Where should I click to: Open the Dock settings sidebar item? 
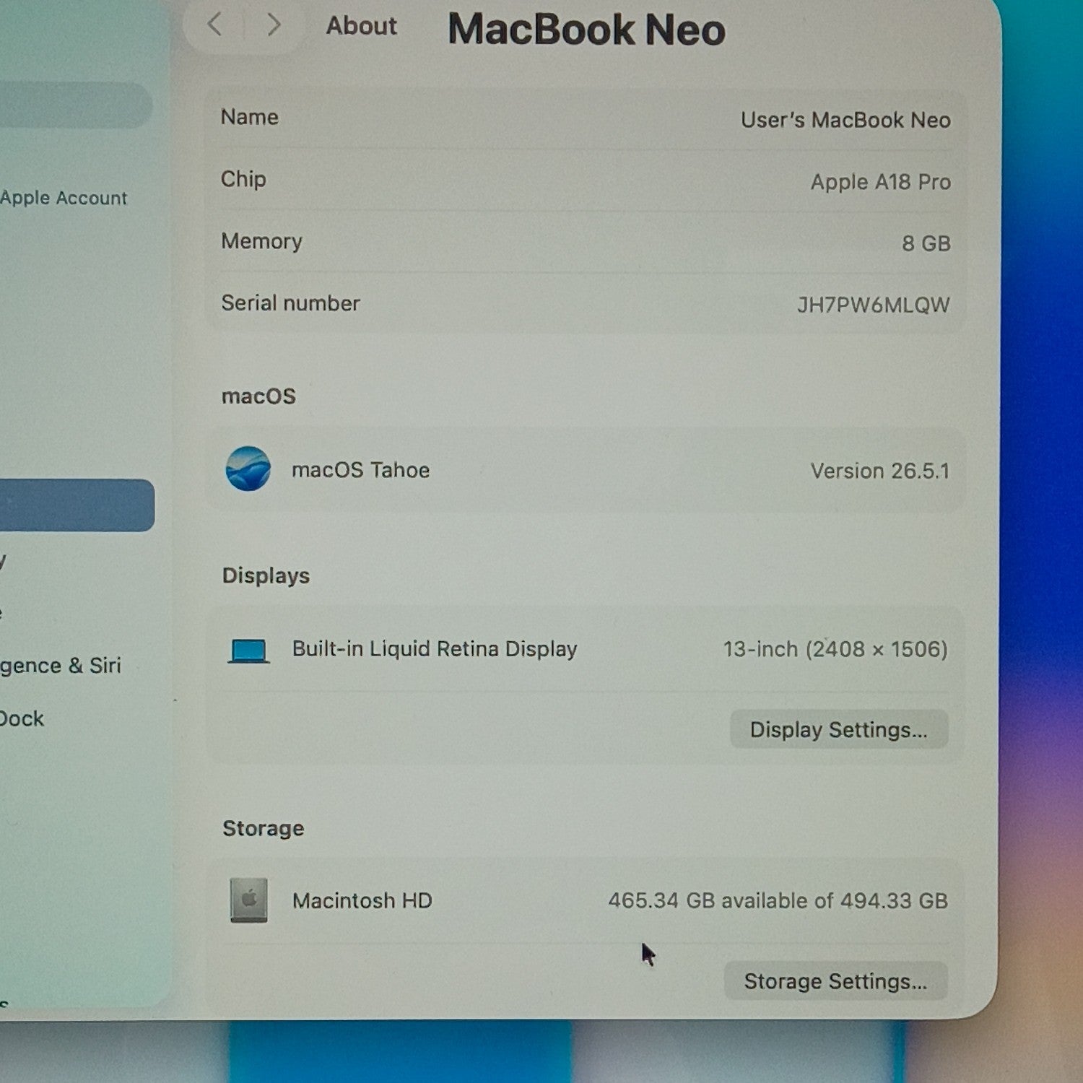[22, 718]
